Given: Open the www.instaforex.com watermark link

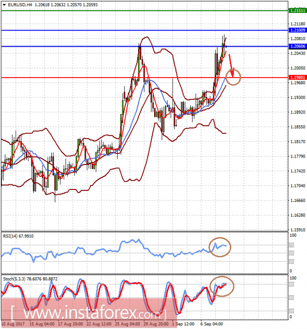Looking at the screenshot, I should 89,313.
